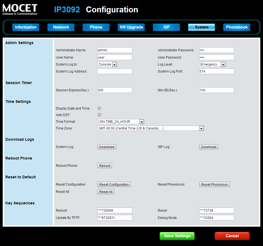
Task: Edit the System Log Port field
Action: [217, 71]
